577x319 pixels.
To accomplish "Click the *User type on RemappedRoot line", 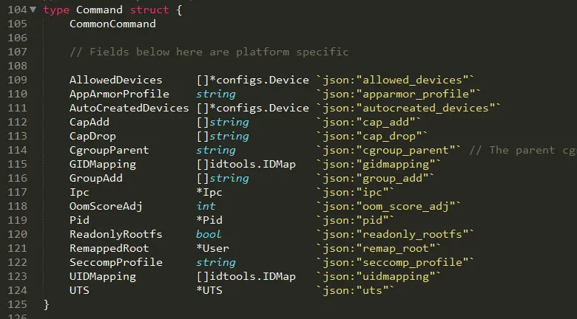I will click(x=212, y=248).
